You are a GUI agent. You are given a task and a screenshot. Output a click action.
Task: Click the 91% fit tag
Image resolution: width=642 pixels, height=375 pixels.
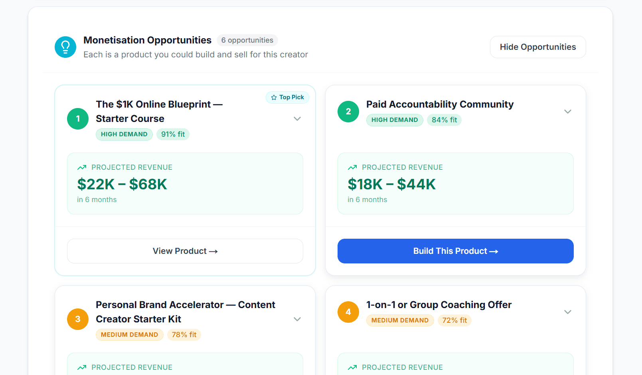point(173,134)
